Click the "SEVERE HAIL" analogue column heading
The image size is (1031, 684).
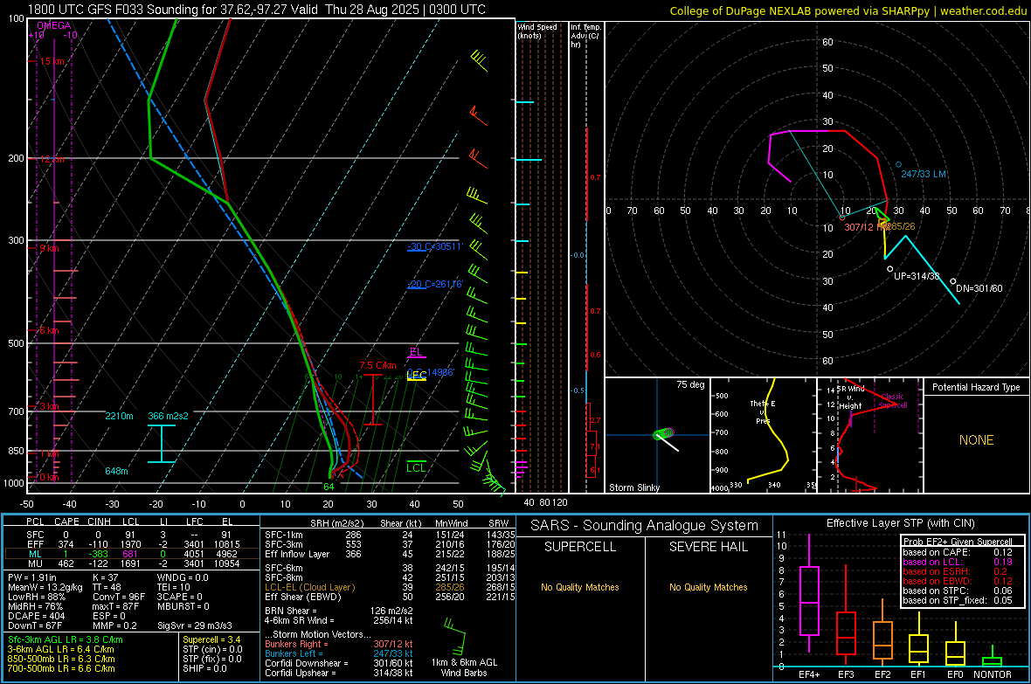click(709, 547)
